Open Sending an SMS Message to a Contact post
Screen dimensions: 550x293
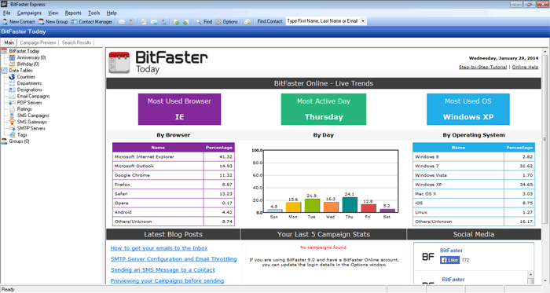(163, 270)
